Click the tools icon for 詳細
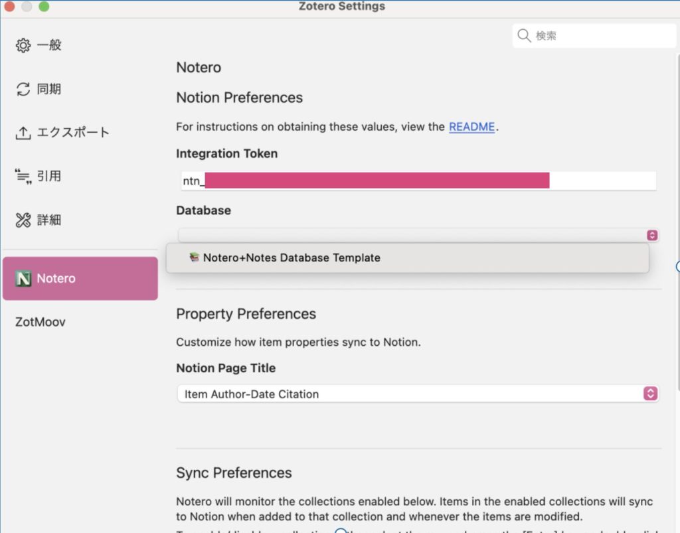This screenshot has height=533, width=680. pyautogui.click(x=23, y=220)
